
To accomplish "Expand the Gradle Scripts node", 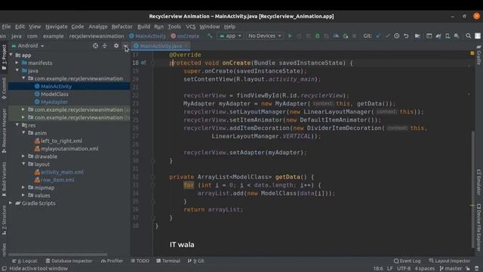I will 11,203.
